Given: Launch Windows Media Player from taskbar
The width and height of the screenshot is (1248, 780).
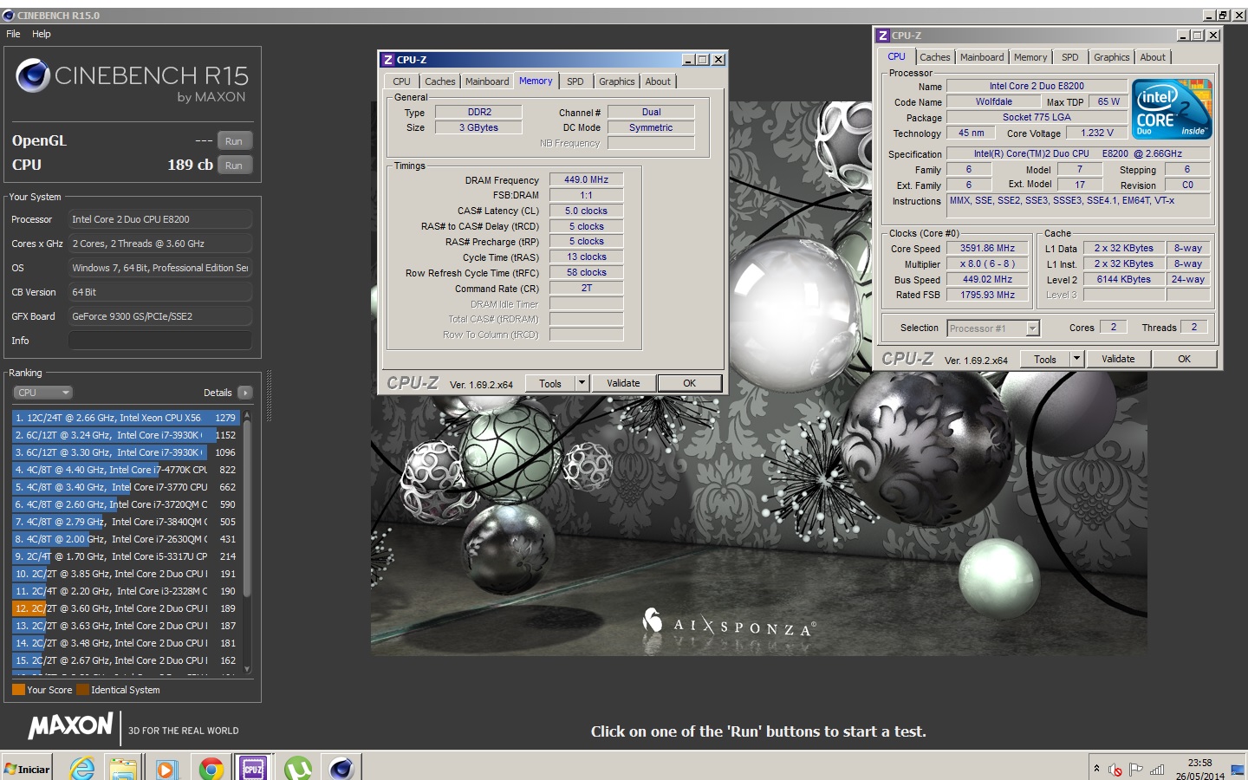Looking at the screenshot, I should [166, 769].
